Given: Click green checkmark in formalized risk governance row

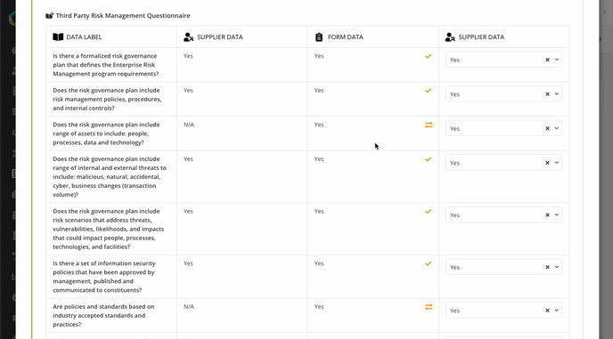Looking at the screenshot, I should 428,56.
